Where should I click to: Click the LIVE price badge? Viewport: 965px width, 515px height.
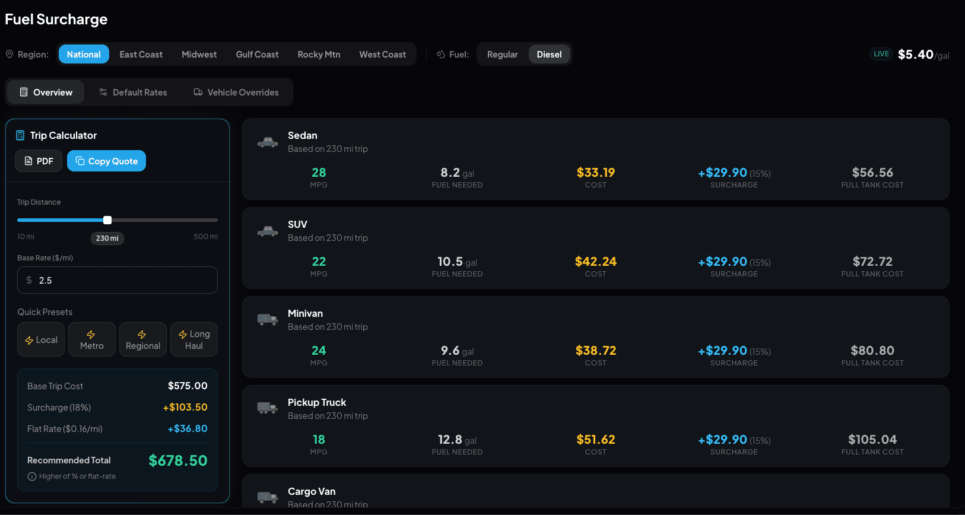pos(881,54)
